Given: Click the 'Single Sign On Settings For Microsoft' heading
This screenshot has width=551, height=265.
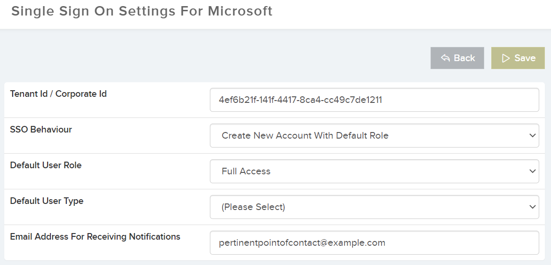Looking at the screenshot, I should tap(142, 11).
